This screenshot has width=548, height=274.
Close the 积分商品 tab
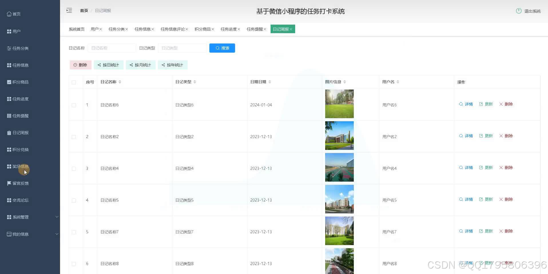pos(213,29)
